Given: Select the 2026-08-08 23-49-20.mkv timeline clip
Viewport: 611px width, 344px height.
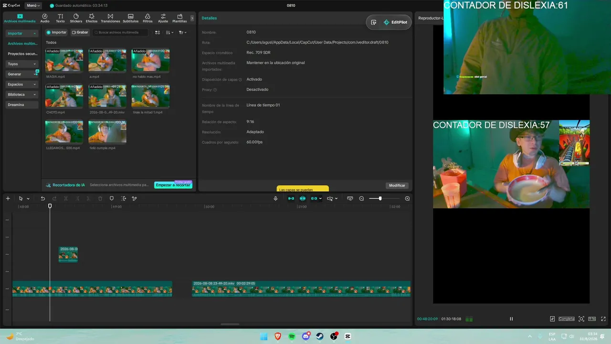Looking at the screenshot, I should pos(301,289).
